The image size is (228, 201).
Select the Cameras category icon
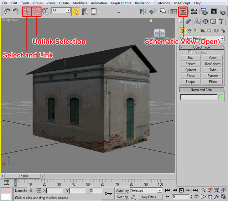click(x=202, y=31)
